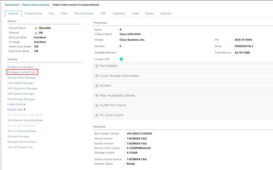The height and width of the screenshot is (170, 273).
Task: Switch to the Physical Display tab
Action: [84, 14]
